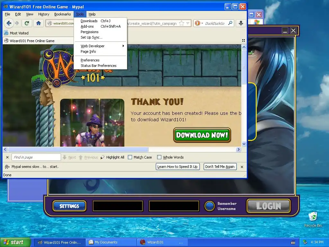Click Learn How to Speed It Up
Viewport: 329px width, 247px height.
[x=177, y=167]
